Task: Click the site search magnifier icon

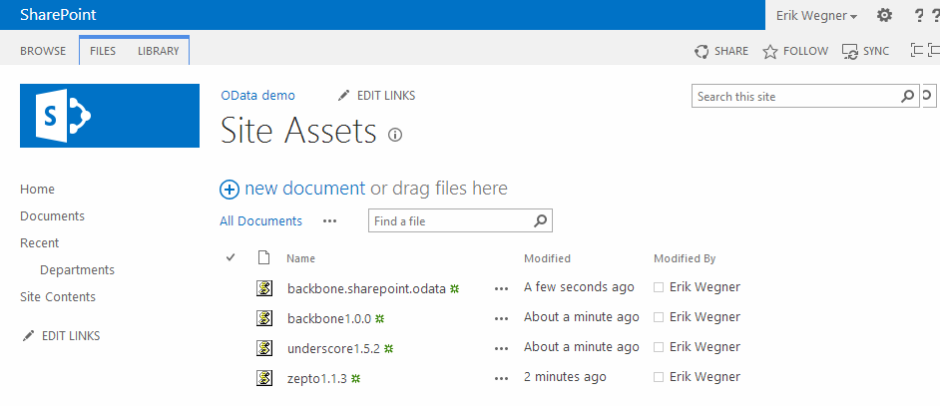Action: pos(908,96)
